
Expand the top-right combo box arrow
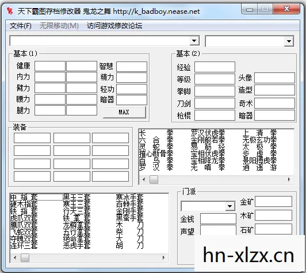point(289,41)
